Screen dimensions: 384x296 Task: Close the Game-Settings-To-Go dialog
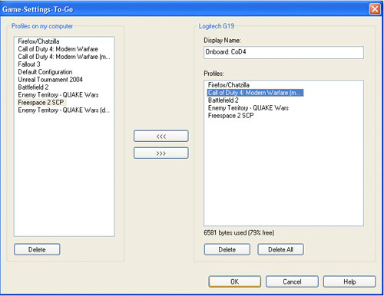tap(375, 9)
